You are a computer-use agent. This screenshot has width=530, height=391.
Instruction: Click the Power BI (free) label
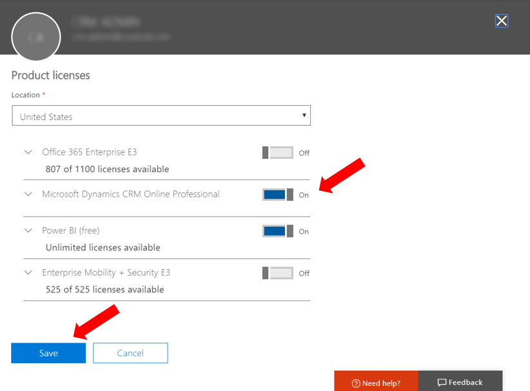click(71, 230)
